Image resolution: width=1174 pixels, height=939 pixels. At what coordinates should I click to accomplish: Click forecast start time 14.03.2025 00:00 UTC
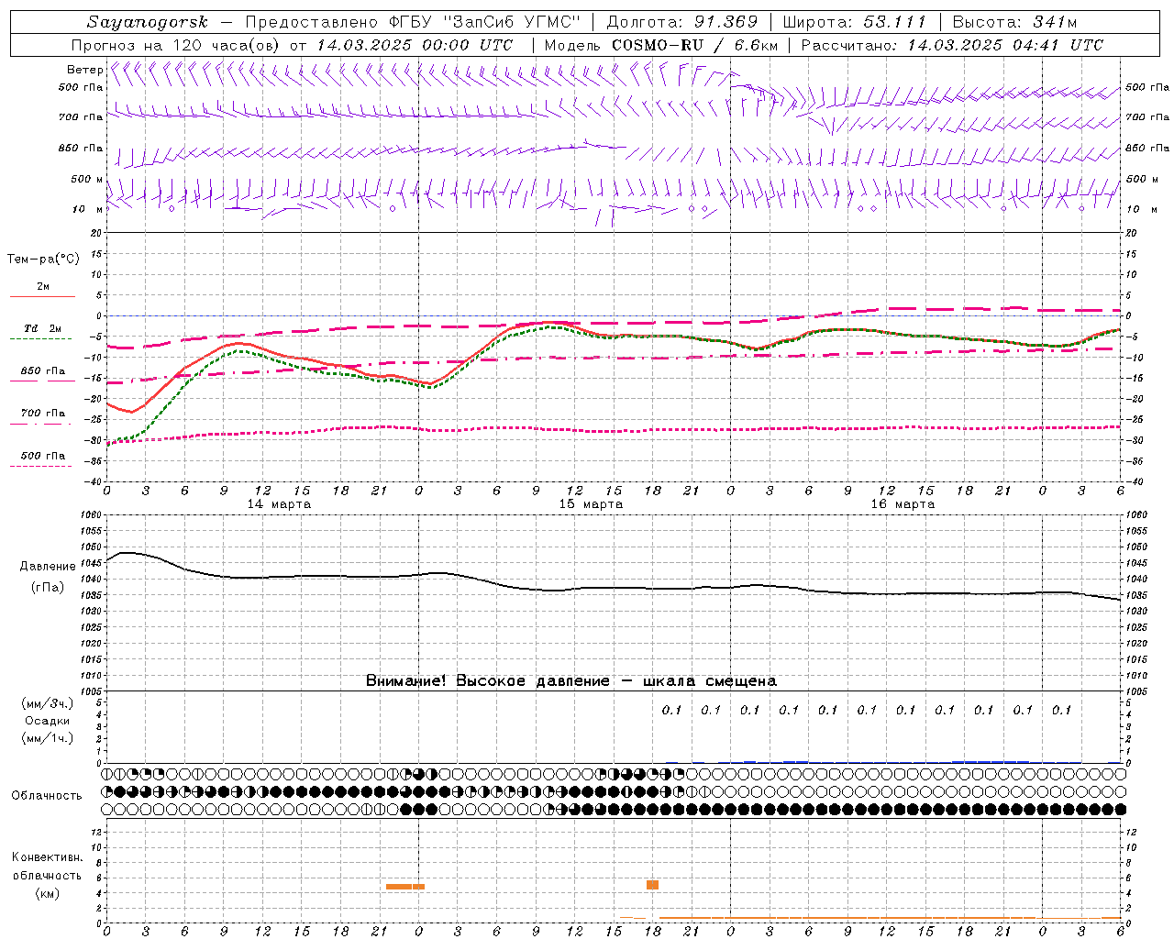pos(415,45)
